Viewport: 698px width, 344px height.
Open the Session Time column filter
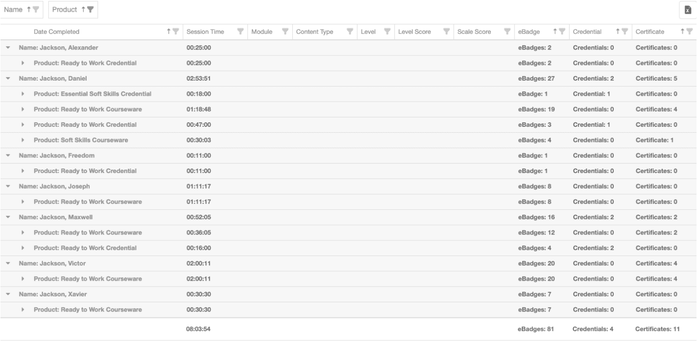(x=241, y=32)
